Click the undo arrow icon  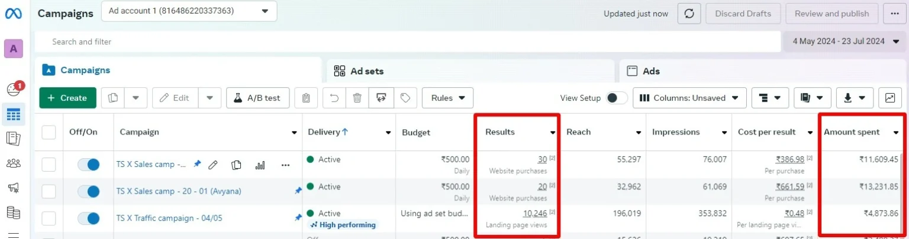tap(334, 98)
